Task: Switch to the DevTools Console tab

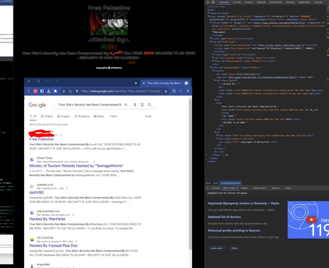Action: coord(236,2)
